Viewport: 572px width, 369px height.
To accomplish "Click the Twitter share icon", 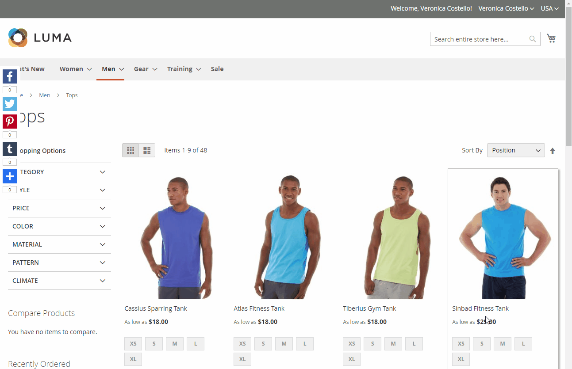I will 10,104.
